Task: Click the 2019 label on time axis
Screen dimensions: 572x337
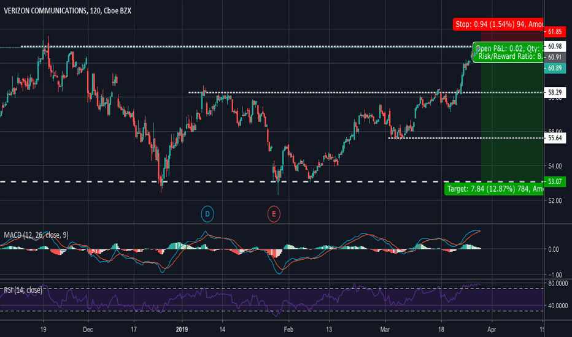Action: tap(182, 330)
